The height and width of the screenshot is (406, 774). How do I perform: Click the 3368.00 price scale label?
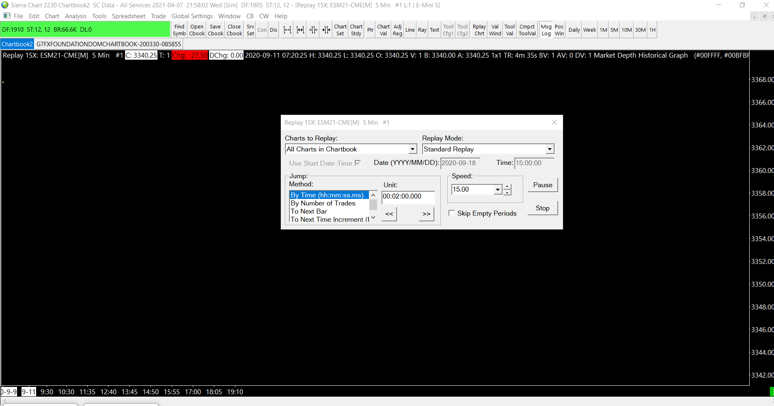tap(762, 80)
